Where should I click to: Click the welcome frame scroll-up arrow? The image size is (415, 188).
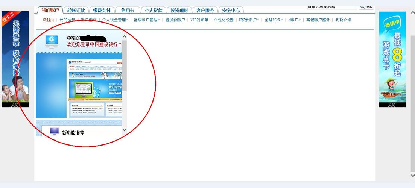pos(125,37)
